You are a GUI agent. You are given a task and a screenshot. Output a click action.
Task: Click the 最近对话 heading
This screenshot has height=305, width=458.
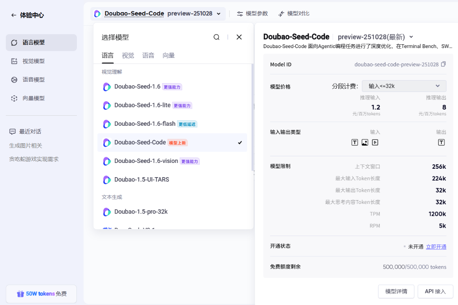30,132
